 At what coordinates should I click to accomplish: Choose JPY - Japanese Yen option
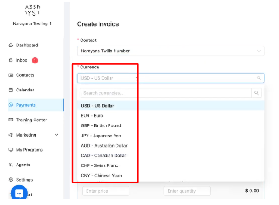101,136
